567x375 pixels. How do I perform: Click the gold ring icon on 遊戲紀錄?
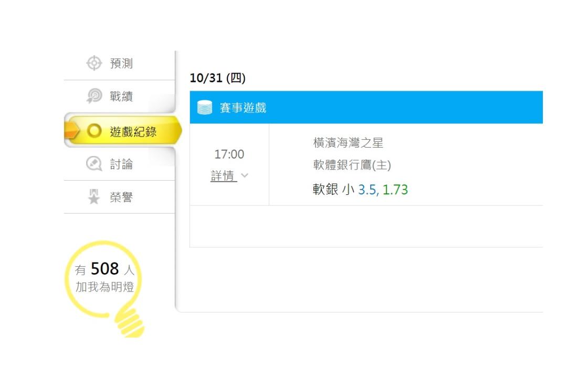pos(94,131)
